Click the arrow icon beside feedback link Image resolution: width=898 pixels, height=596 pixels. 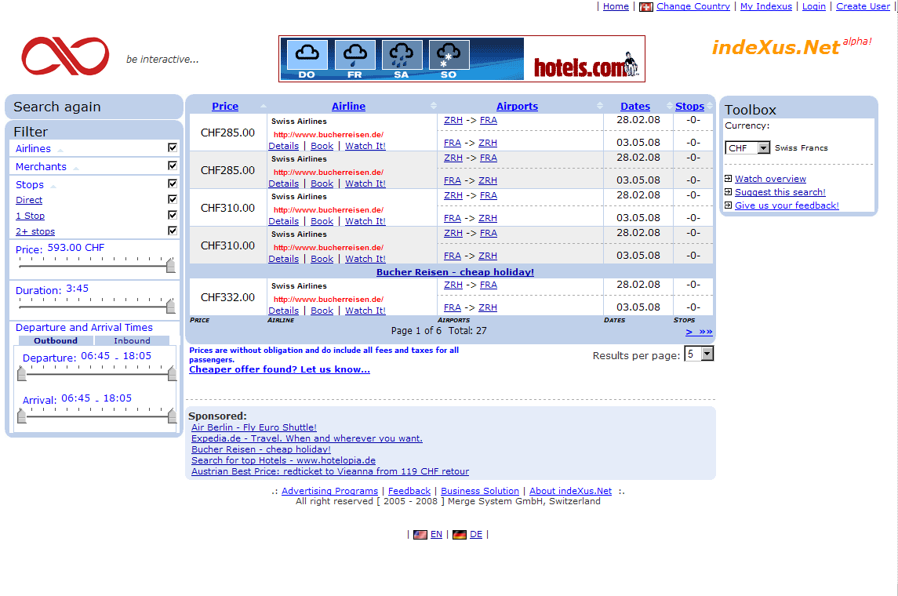click(728, 205)
